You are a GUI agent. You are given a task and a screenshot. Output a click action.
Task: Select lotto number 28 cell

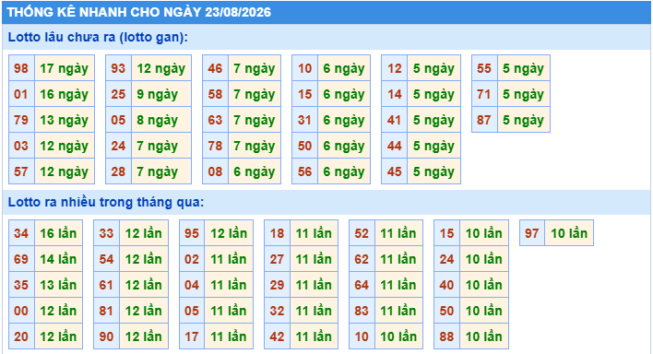click(x=119, y=171)
